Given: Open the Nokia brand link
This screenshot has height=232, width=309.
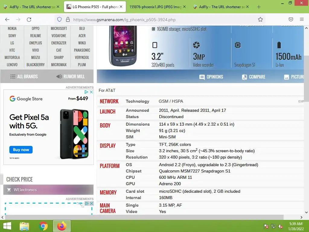Looking at the screenshot, I should 12,28.
